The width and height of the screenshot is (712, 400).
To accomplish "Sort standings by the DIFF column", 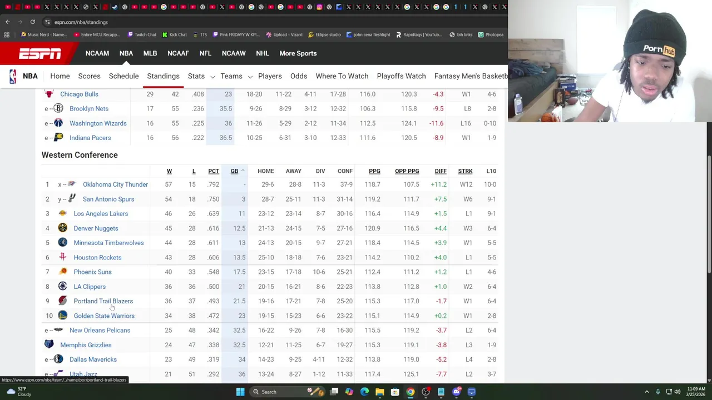I will coord(441,171).
